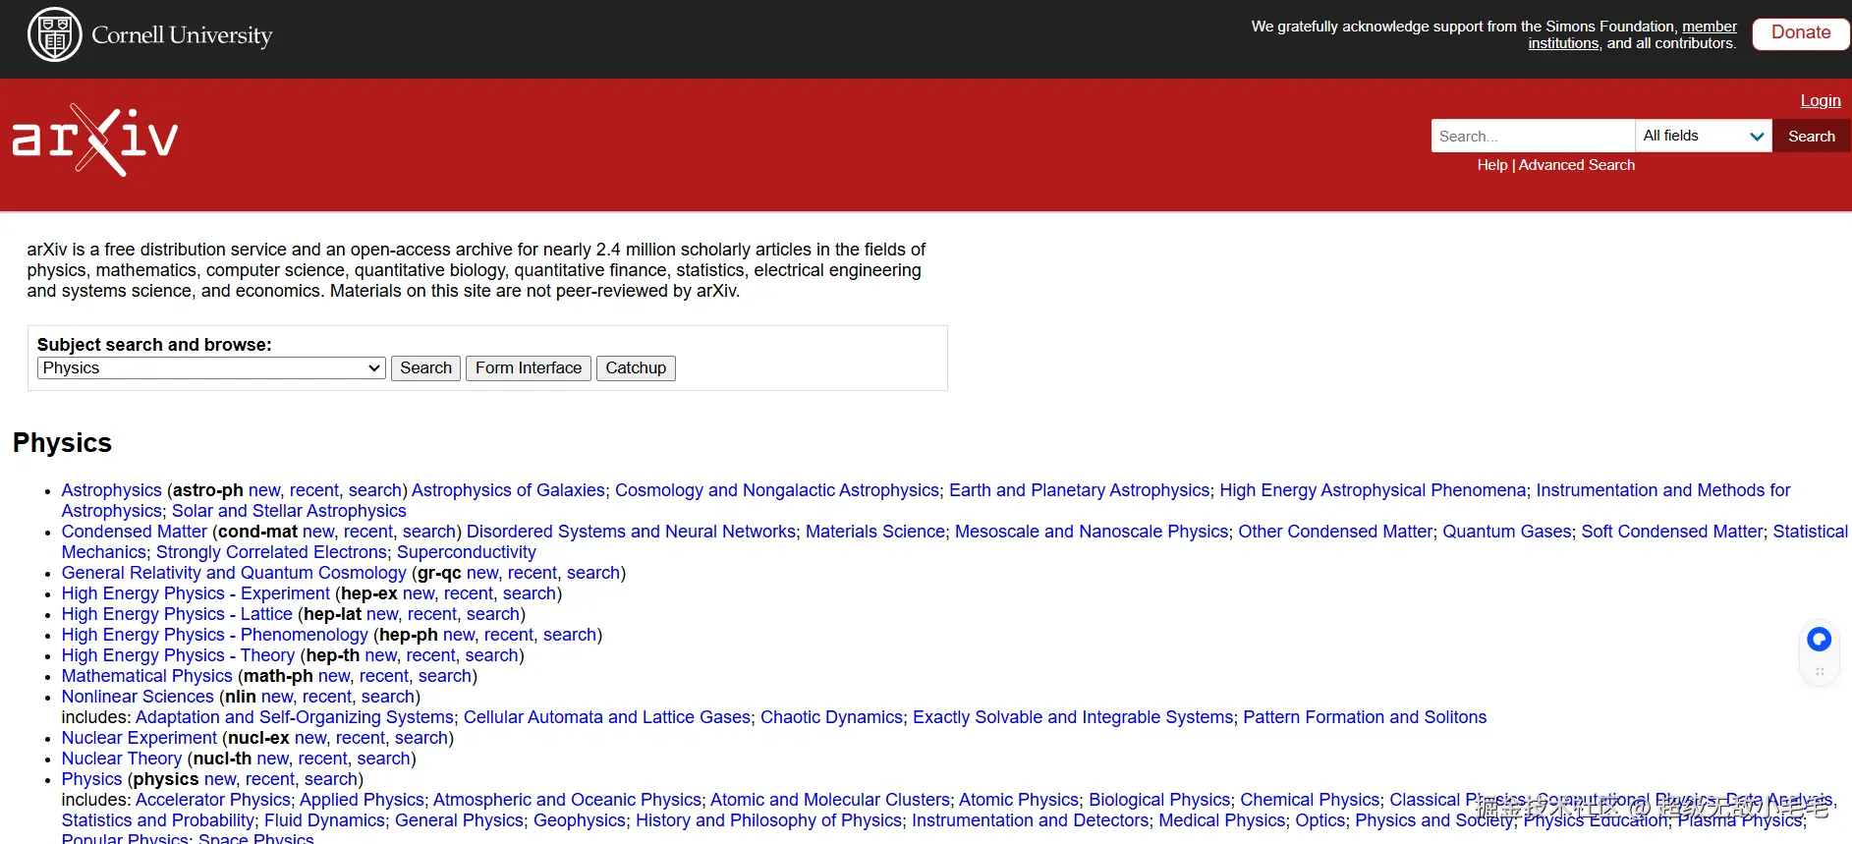Viewport: 1852px width, 844px height.
Task: Open High Energy Physics - Experiment link
Action: (196, 593)
